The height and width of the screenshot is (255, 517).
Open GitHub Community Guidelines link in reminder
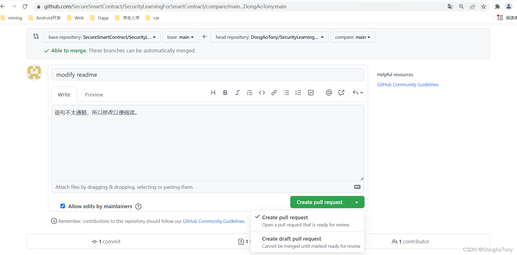coord(213,221)
